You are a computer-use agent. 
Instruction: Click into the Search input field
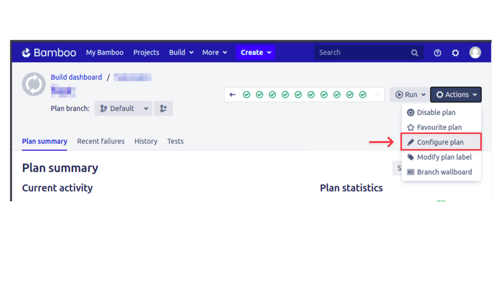tap(362, 52)
